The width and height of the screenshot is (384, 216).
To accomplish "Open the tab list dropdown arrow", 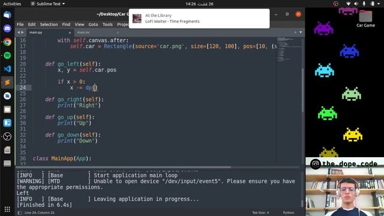I will pyautogui.click(x=301, y=32).
